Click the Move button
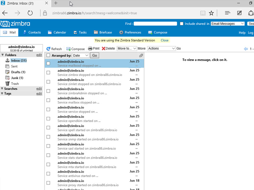This screenshot has width=254, height=190. pyautogui.click(x=141, y=48)
